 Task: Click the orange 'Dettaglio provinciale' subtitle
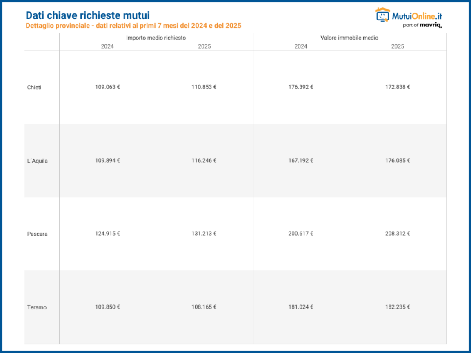tap(133, 26)
